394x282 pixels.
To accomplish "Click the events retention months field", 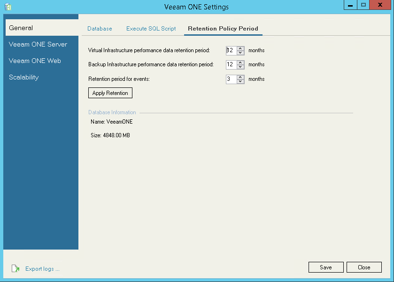I will (x=231, y=79).
